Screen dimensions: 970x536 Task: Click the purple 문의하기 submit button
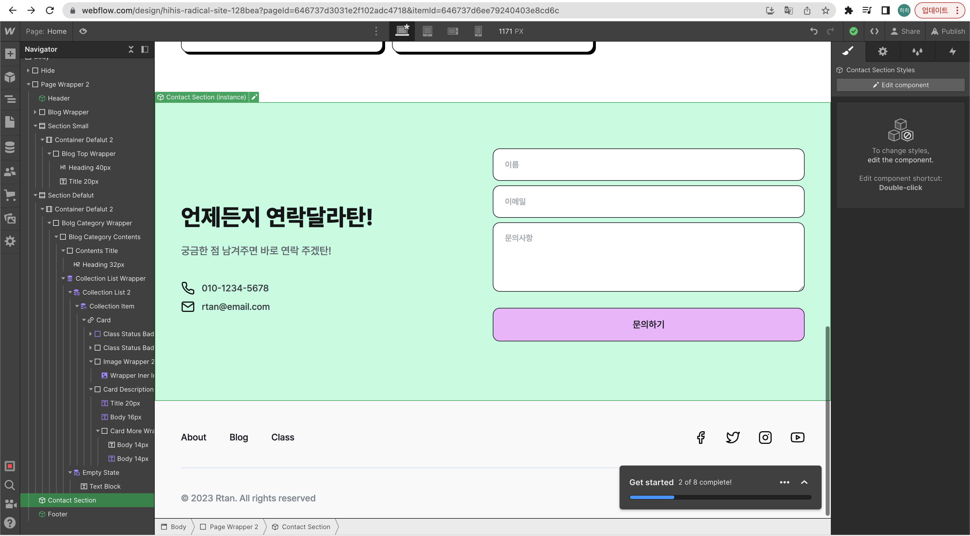[x=648, y=324]
